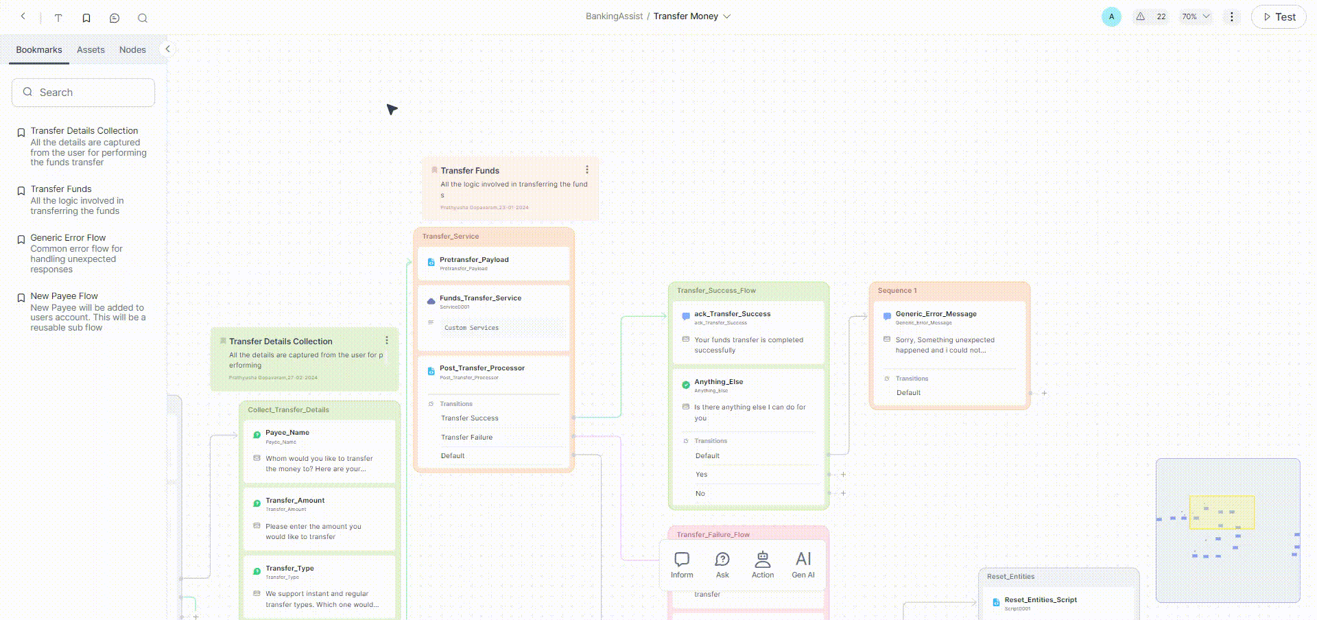
Task: Expand the Transfer Money flow dropdown
Action: point(727,16)
